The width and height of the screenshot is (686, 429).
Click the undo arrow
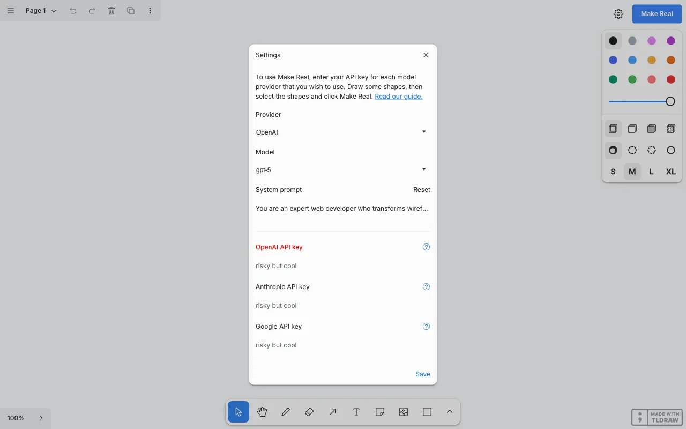coord(73,11)
